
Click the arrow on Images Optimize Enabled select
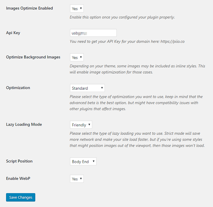click(81, 8)
